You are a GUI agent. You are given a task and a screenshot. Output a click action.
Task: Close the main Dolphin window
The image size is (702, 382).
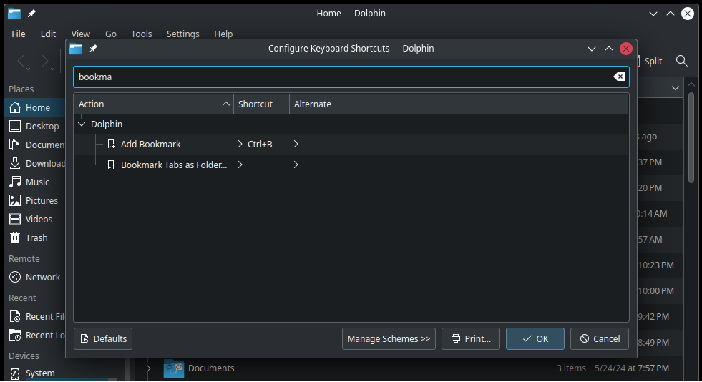click(688, 14)
